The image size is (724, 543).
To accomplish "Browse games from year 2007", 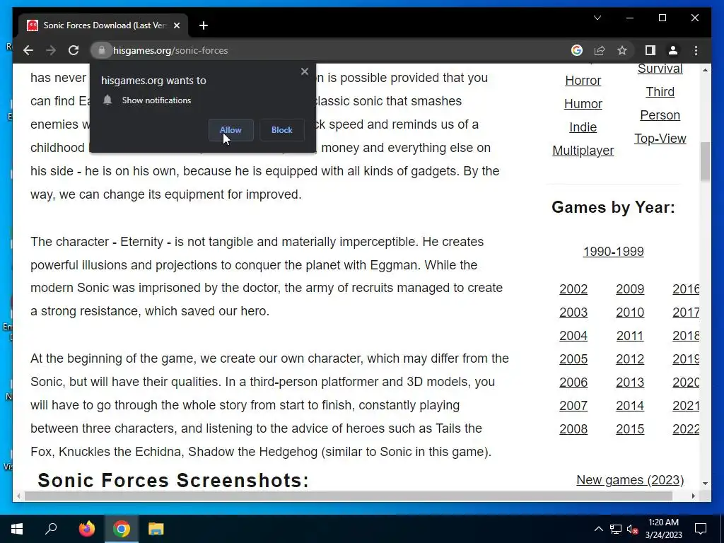I will [x=573, y=406].
